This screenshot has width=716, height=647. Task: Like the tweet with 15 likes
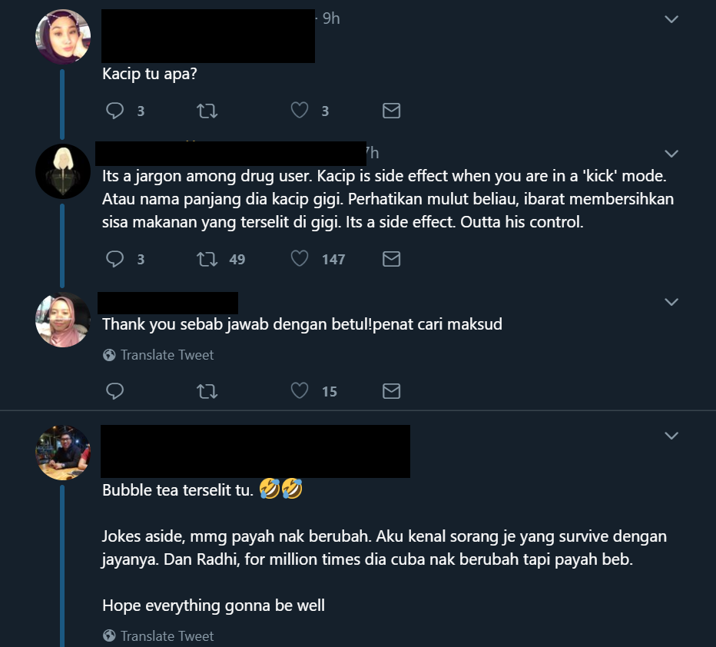[300, 391]
